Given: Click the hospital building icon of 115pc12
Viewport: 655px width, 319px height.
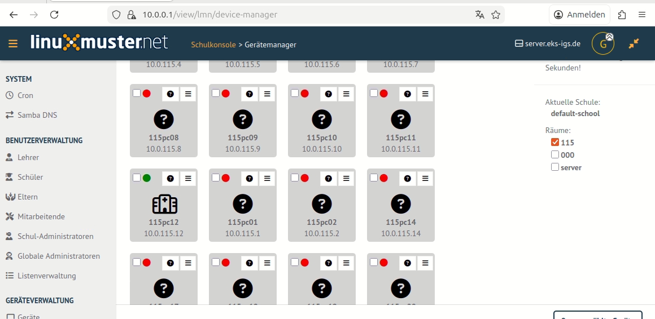Looking at the screenshot, I should [164, 203].
